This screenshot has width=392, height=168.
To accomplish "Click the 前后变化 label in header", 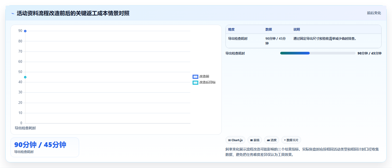I will coord(374,13).
